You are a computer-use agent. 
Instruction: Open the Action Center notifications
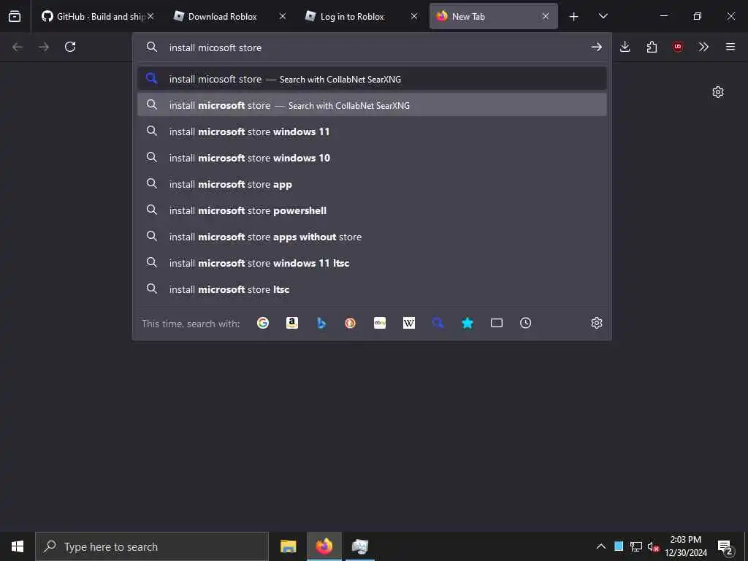(x=725, y=546)
